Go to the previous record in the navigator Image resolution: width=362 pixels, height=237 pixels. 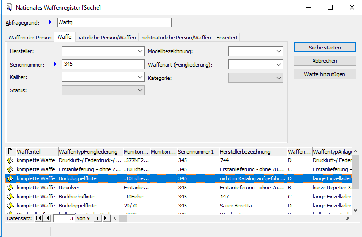47,218
